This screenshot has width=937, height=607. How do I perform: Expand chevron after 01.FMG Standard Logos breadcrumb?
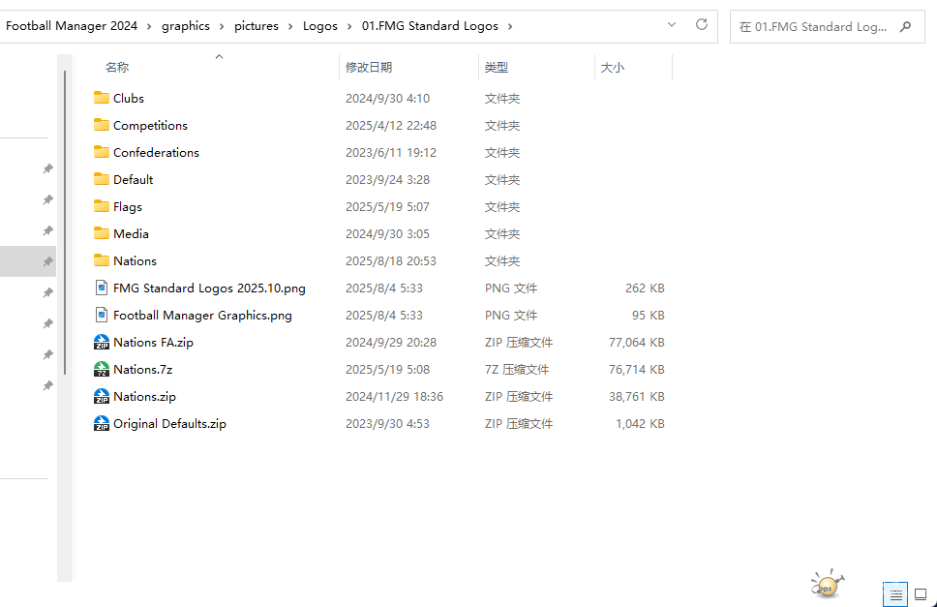tap(510, 26)
